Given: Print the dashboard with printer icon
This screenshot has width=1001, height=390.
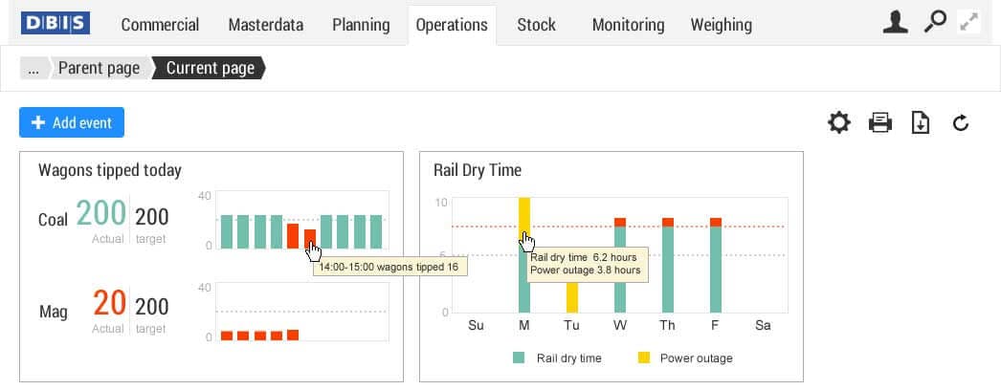Looking at the screenshot, I should click(880, 122).
